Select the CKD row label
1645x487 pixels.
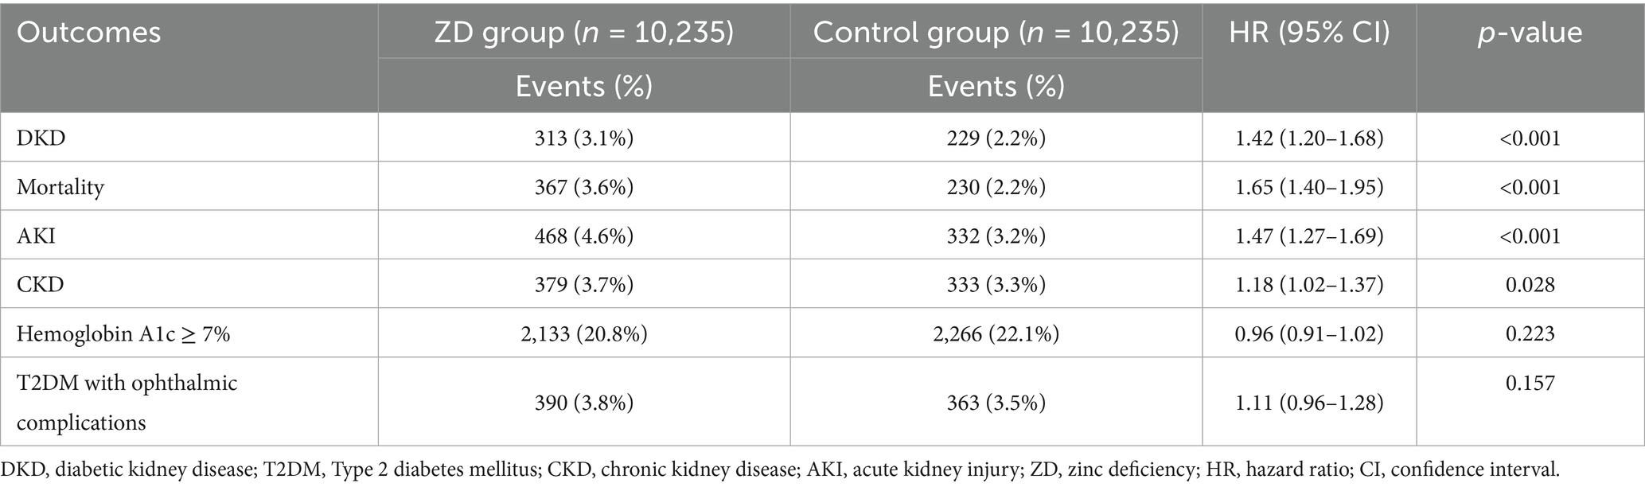(x=40, y=284)
